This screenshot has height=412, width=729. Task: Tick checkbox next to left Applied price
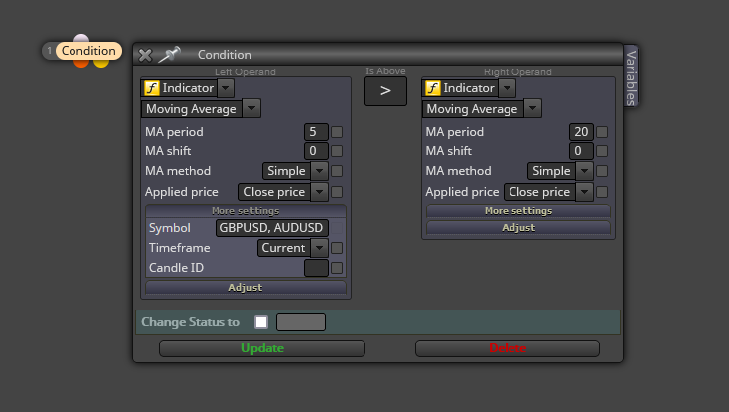[x=337, y=192]
